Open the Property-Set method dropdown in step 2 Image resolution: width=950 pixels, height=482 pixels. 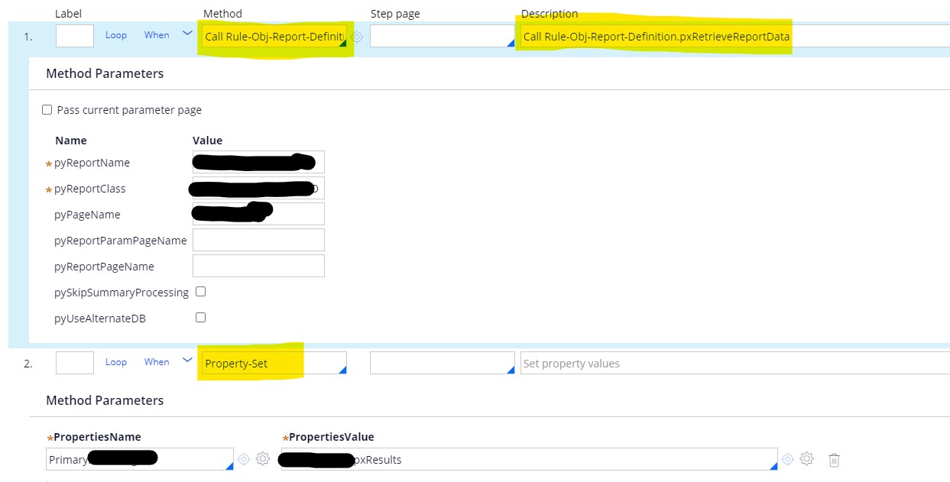[271, 364]
